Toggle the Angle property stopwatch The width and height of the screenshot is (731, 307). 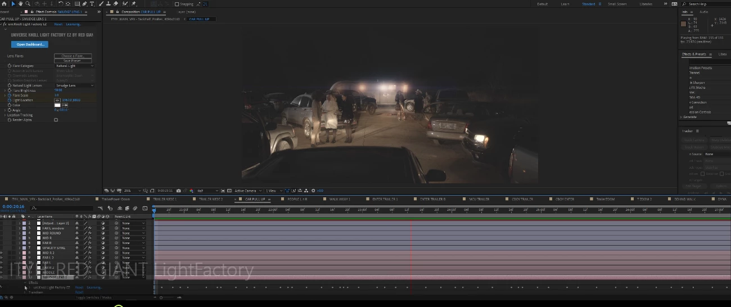10,110
